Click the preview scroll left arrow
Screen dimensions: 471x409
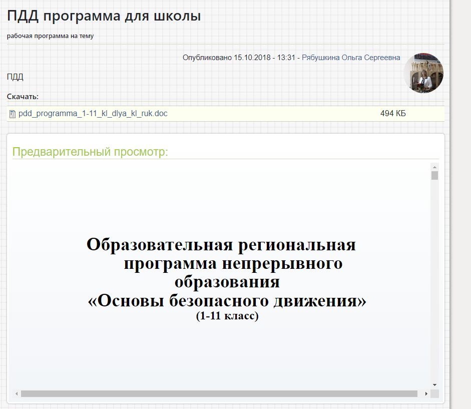pos(17,393)
